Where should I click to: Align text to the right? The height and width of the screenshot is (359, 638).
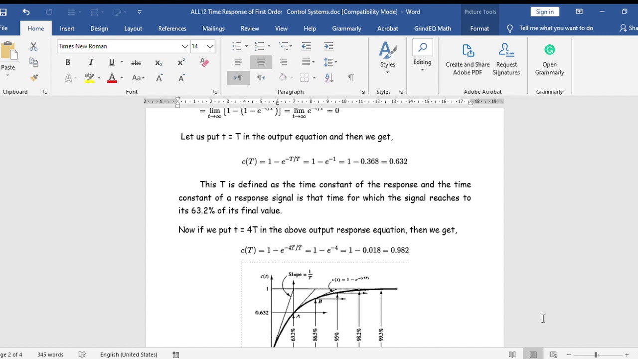pyautogui.click(x=284, y=62)
